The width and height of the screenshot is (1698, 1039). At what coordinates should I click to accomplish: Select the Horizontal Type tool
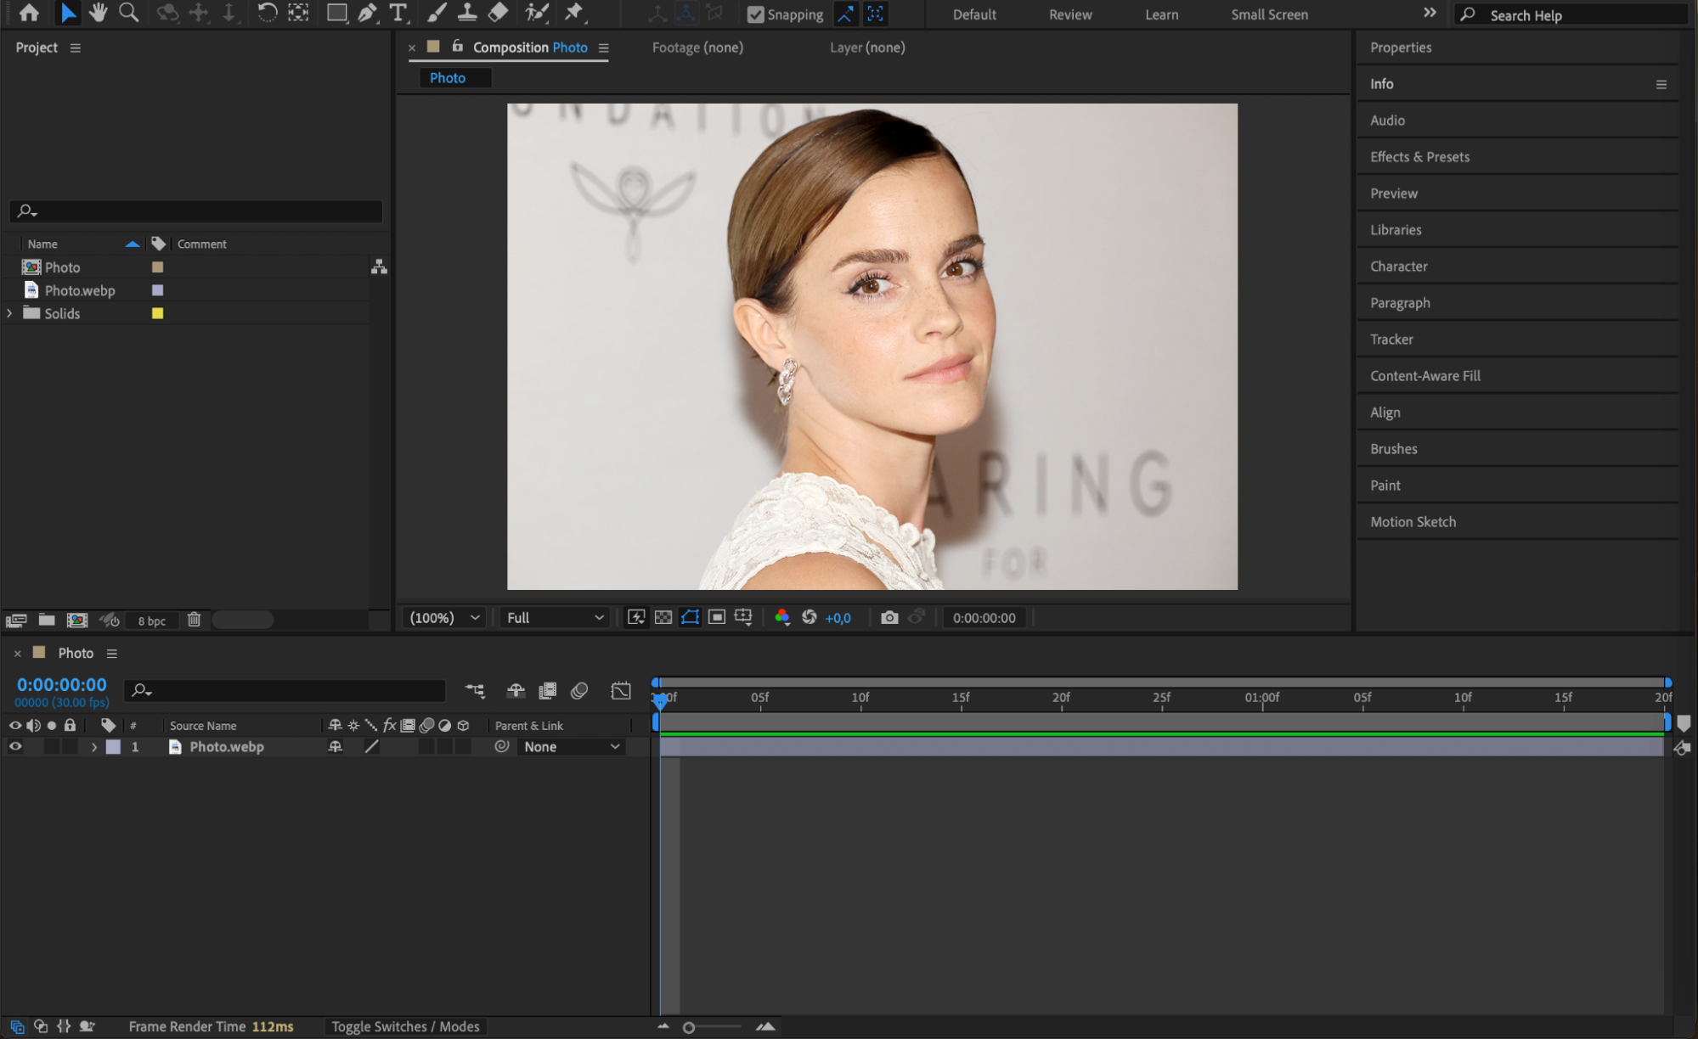pos(398,13)
